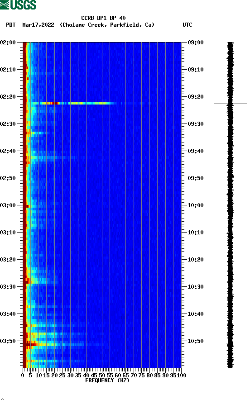Screen dimensions: 250x404
Task: Select the title text 'CCRB DP1 BP 40'
Action: 103,18
